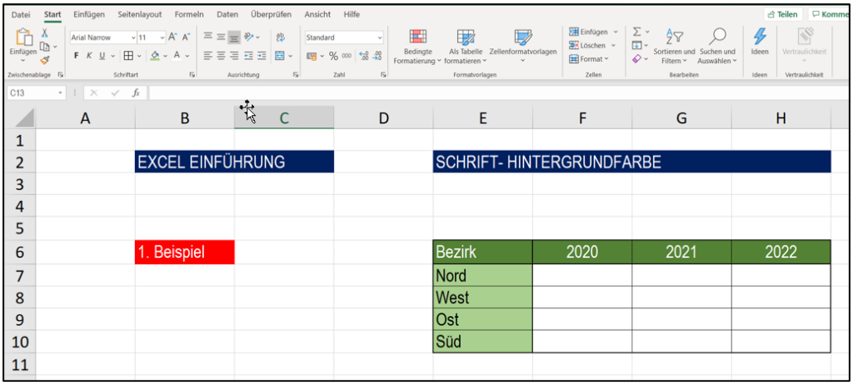Click the decrease indent icon
The width and height of the screenshot is (853, 386).
click(x=248, y=56)
